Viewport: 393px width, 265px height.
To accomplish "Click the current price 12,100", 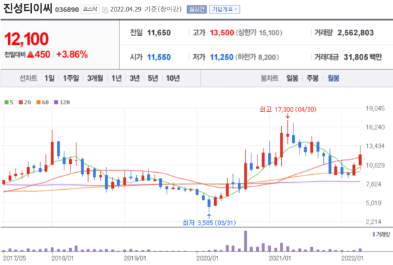I will (x=26, y=39).
